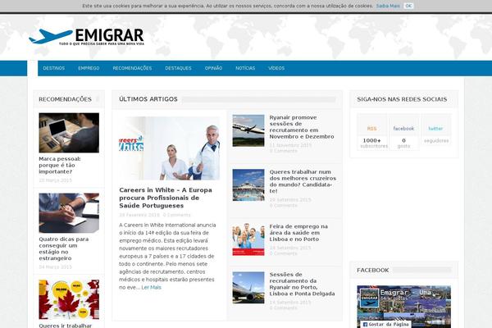Select the 'Últimos Artigos' section heading
This screenshot has height=328, width=492.
pyautogui.click(x=148, y=99)
